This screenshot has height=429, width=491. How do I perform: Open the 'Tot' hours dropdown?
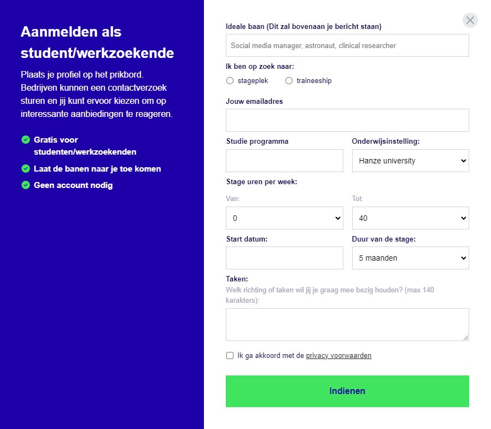tap(410, 218)
